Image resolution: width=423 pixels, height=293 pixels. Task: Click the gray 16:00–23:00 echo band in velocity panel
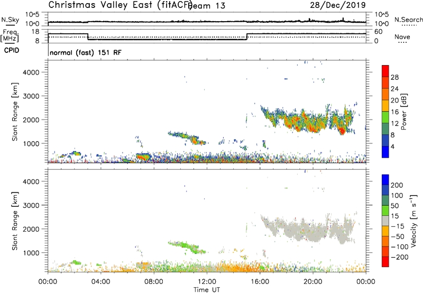(x=308, y=229)
